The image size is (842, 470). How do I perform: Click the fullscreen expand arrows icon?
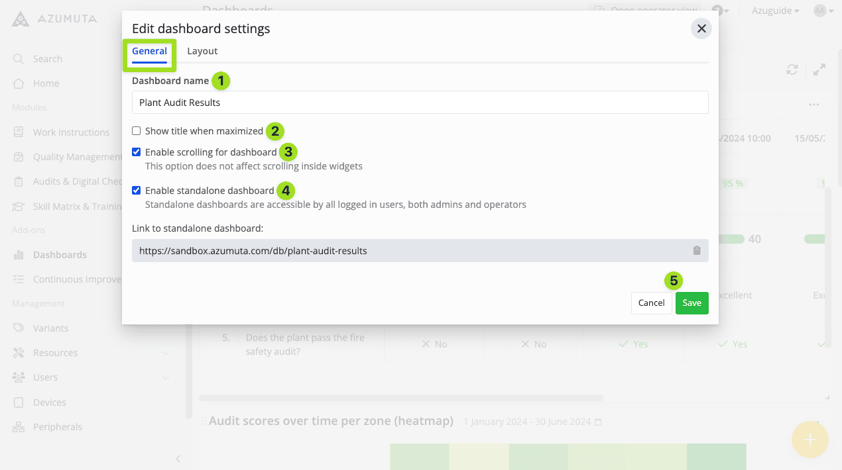tap(819, 70)
